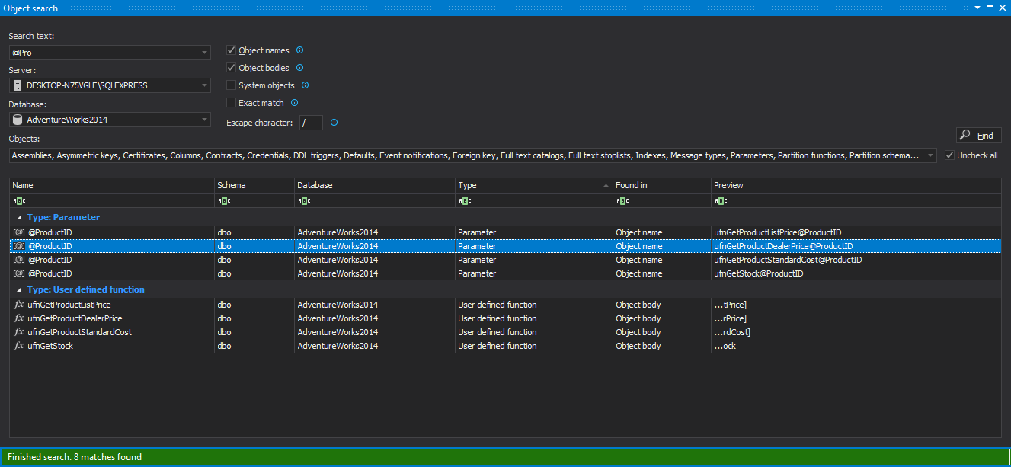Open the Database dropdown
Image resolution: width=1011 pixels, height=467 pixels.
point(204,120)
